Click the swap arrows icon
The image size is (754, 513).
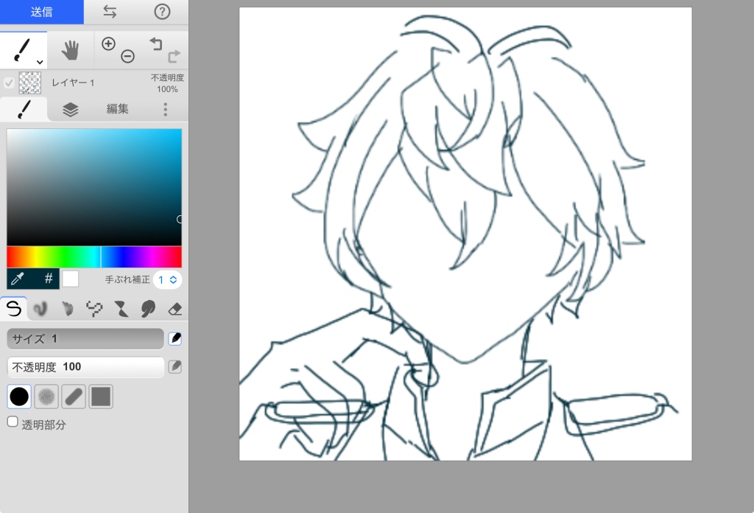click(x=110, y=12)
